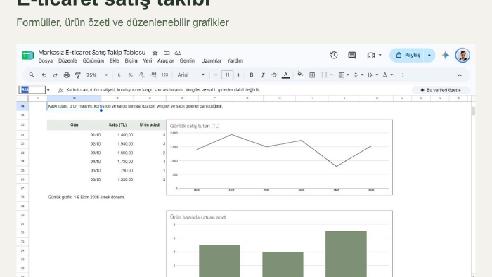
Task: Open the Biçim menu
Action: [131, 61]
